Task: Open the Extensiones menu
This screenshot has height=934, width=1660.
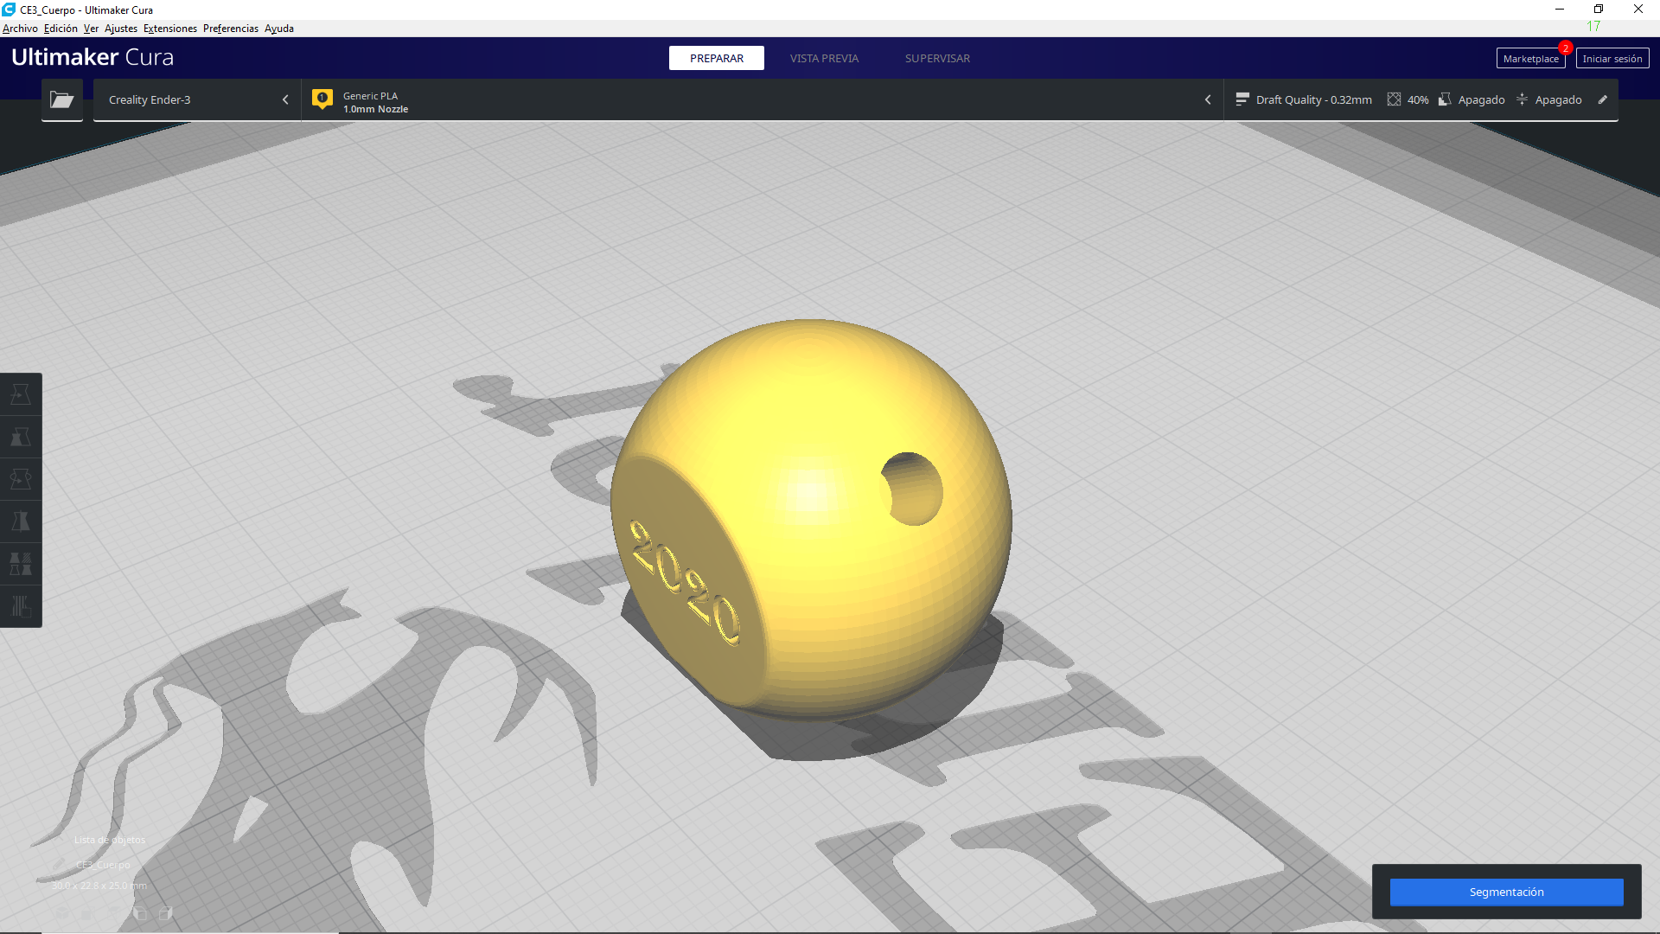Action: 169,29
